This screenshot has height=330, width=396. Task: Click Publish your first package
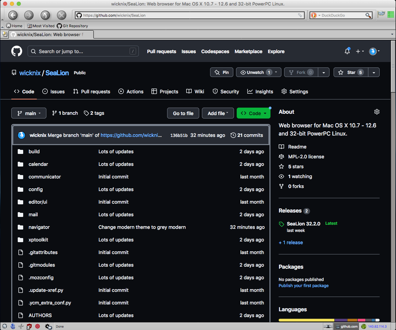tap(304, 286)
